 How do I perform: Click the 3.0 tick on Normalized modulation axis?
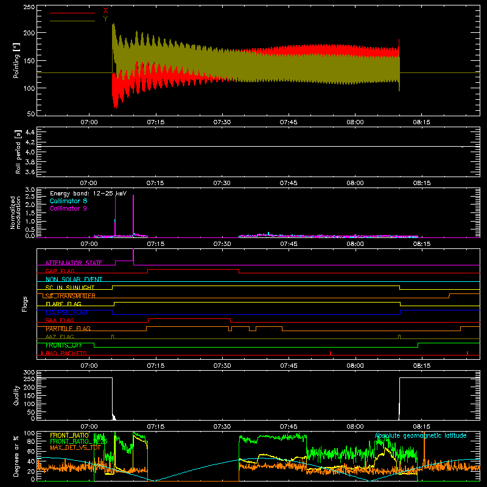pyautogui.click(x=30, y=190)
